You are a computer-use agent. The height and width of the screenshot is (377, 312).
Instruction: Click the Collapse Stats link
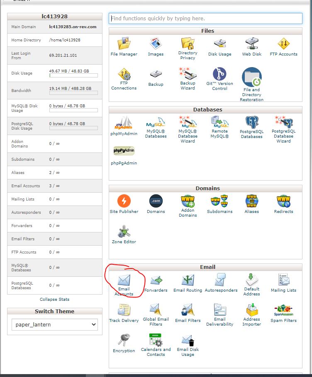click(x=54, y=299)
